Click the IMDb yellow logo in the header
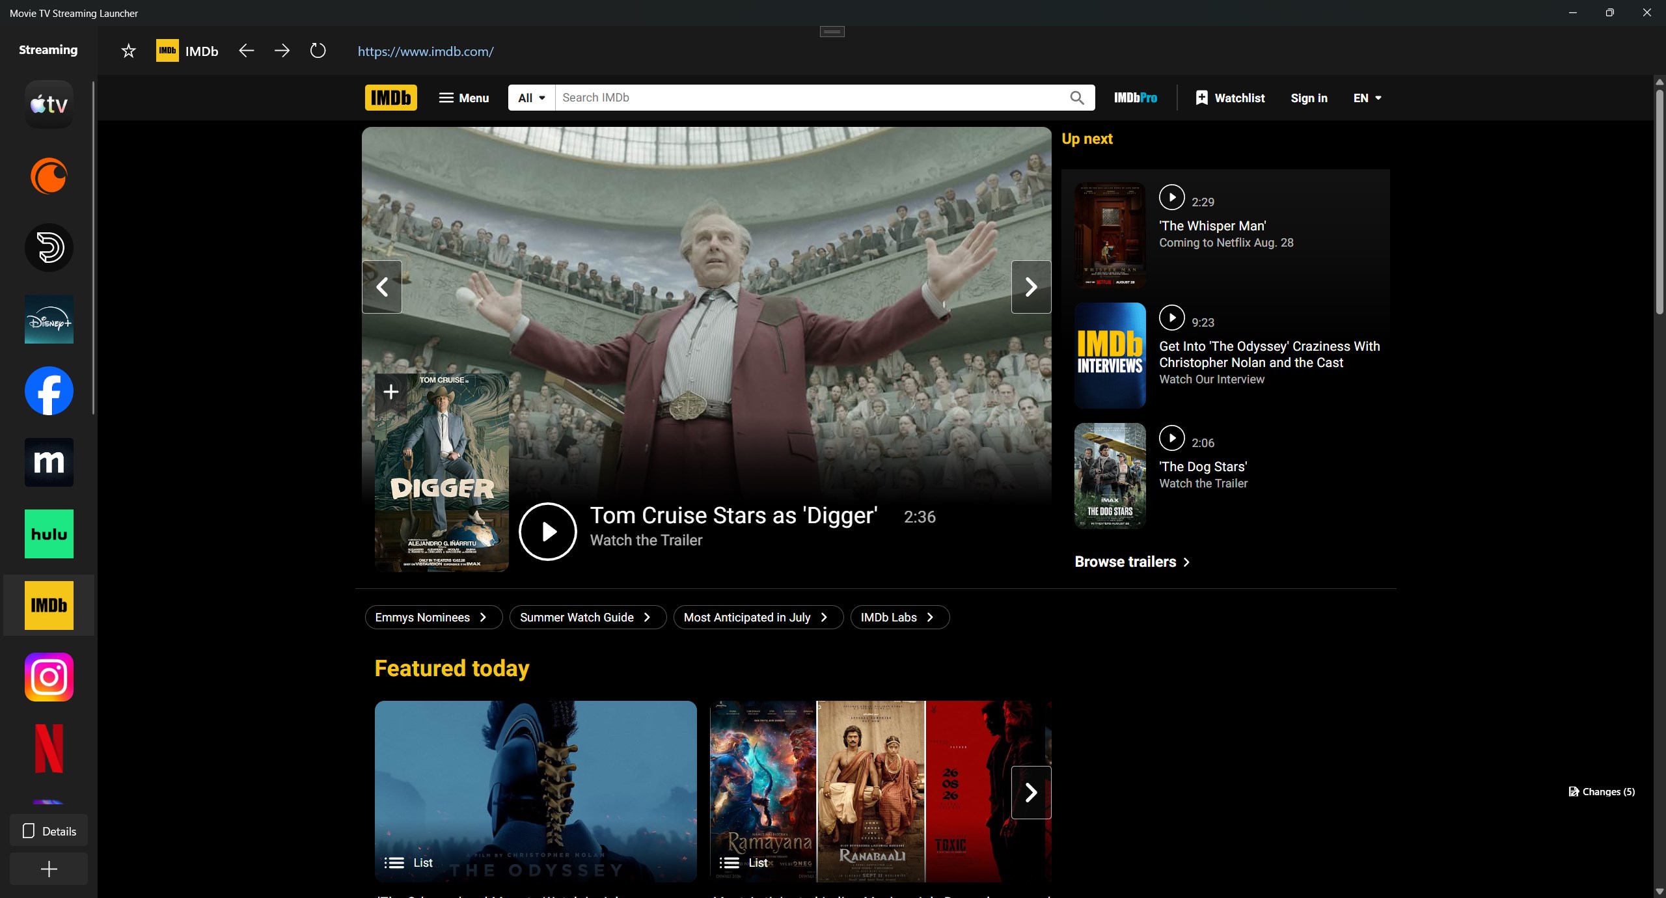 (390, 98)
